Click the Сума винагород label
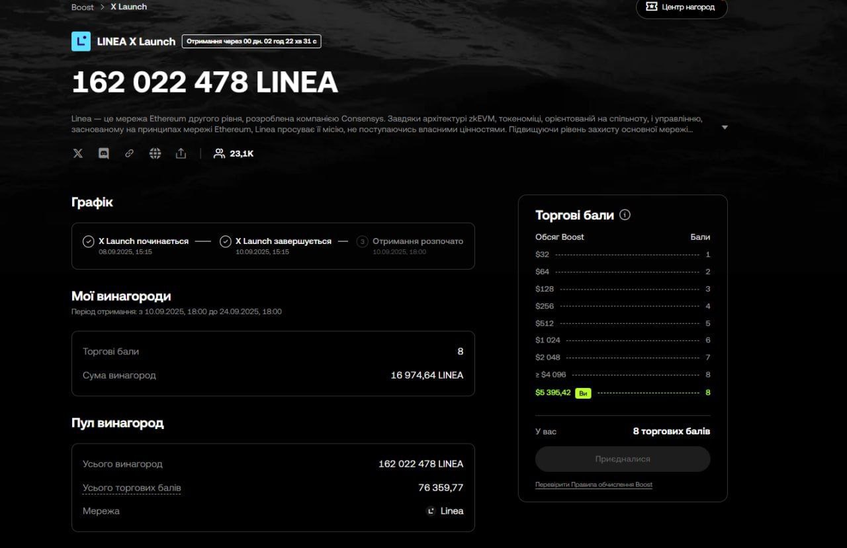The width and height of the screenshot is (847, 548). (119, 375)
